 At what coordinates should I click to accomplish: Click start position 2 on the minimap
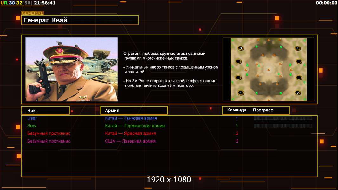click(298, 93)
